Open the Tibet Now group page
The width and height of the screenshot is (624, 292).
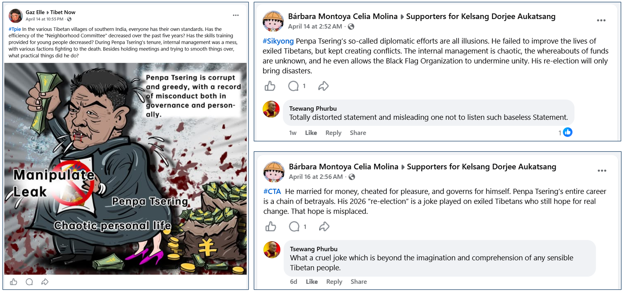tap(63, 12)
